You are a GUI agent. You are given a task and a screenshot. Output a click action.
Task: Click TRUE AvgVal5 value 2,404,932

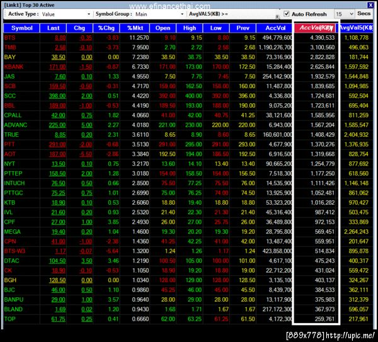pyautogui.click(x=357, y=135)
